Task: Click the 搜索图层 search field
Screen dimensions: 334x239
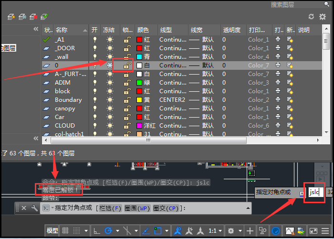Action: click(x=296, y=4)
